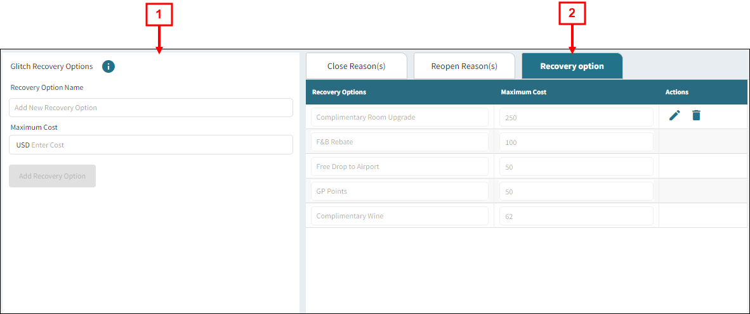This screenshot has height=314, width=750.
Task: Select the F&B Rebate option field
Action: pyautogui.click(x=400, y=142)
